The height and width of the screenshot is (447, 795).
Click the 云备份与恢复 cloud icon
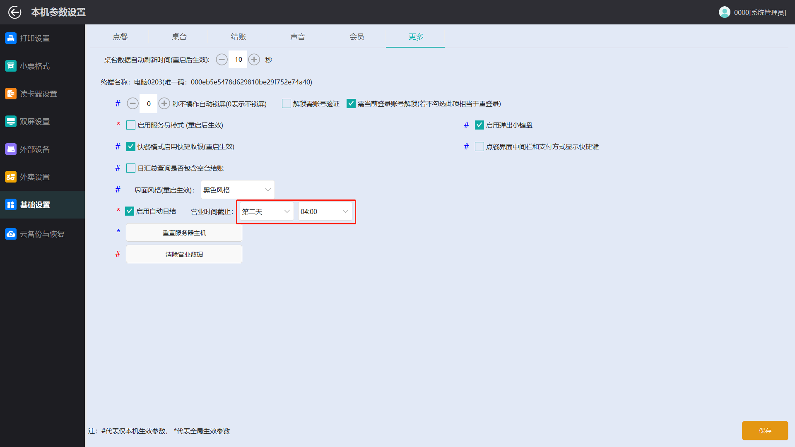[x=11, y=234]
